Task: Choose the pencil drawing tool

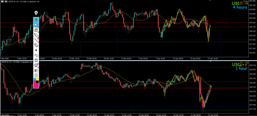Action: pos(36,30)
